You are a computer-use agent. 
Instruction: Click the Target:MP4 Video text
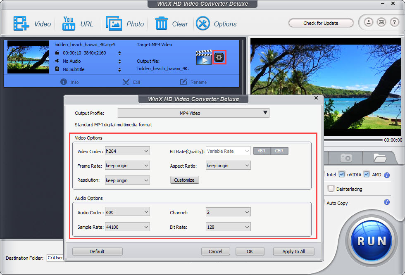155,45
